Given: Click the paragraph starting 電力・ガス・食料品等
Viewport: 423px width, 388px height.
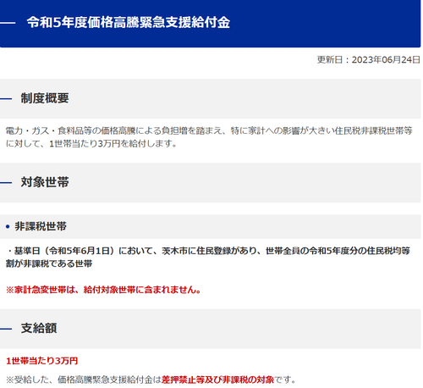Looking at the screenshot, I should point(209,137).
